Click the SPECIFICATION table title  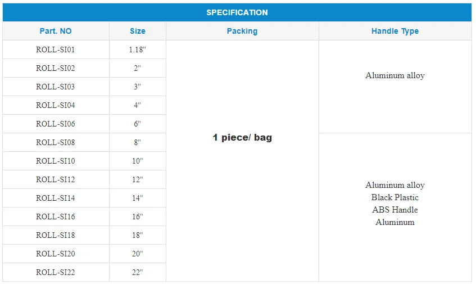coord(237,12)
